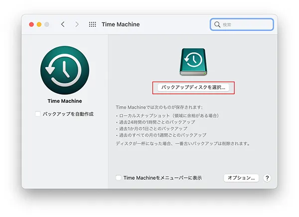Go back with the left chevron

pyautogui.click(x=63, y=24)
